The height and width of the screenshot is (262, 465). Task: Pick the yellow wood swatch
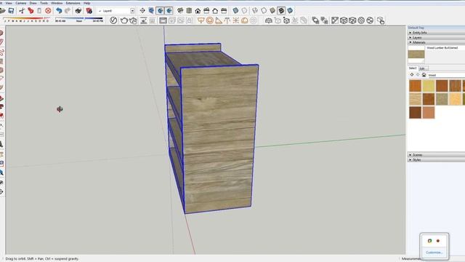pos(429,86)
